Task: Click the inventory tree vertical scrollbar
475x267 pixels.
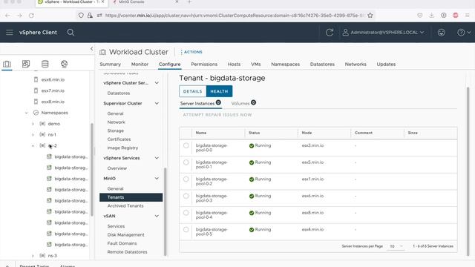Action: pyautogui.click(x=92, y=170)
